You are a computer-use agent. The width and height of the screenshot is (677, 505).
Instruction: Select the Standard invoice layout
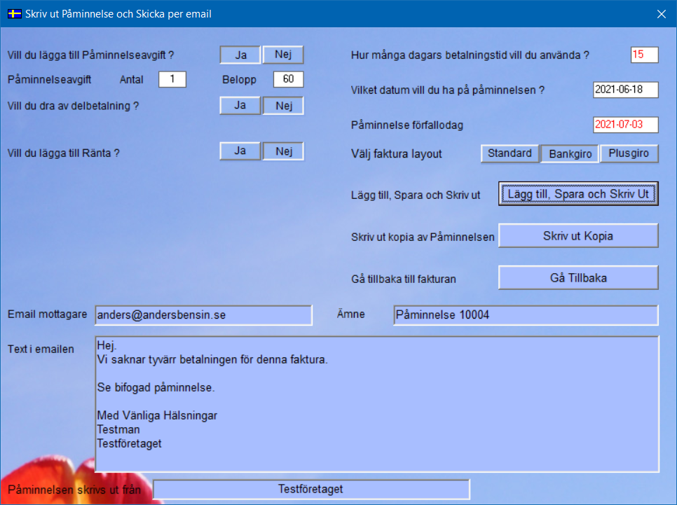tap(510, 153)
